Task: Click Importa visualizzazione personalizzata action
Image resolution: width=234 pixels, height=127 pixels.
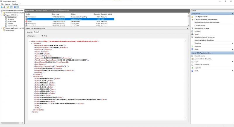Action: pos(207,23)
